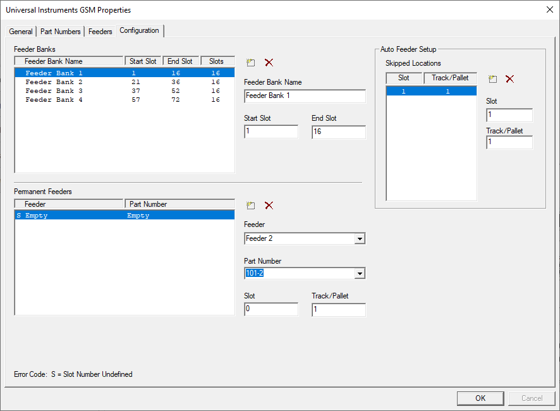
Task: Delete the selected Skipped Location
Action: click(511, 78)
